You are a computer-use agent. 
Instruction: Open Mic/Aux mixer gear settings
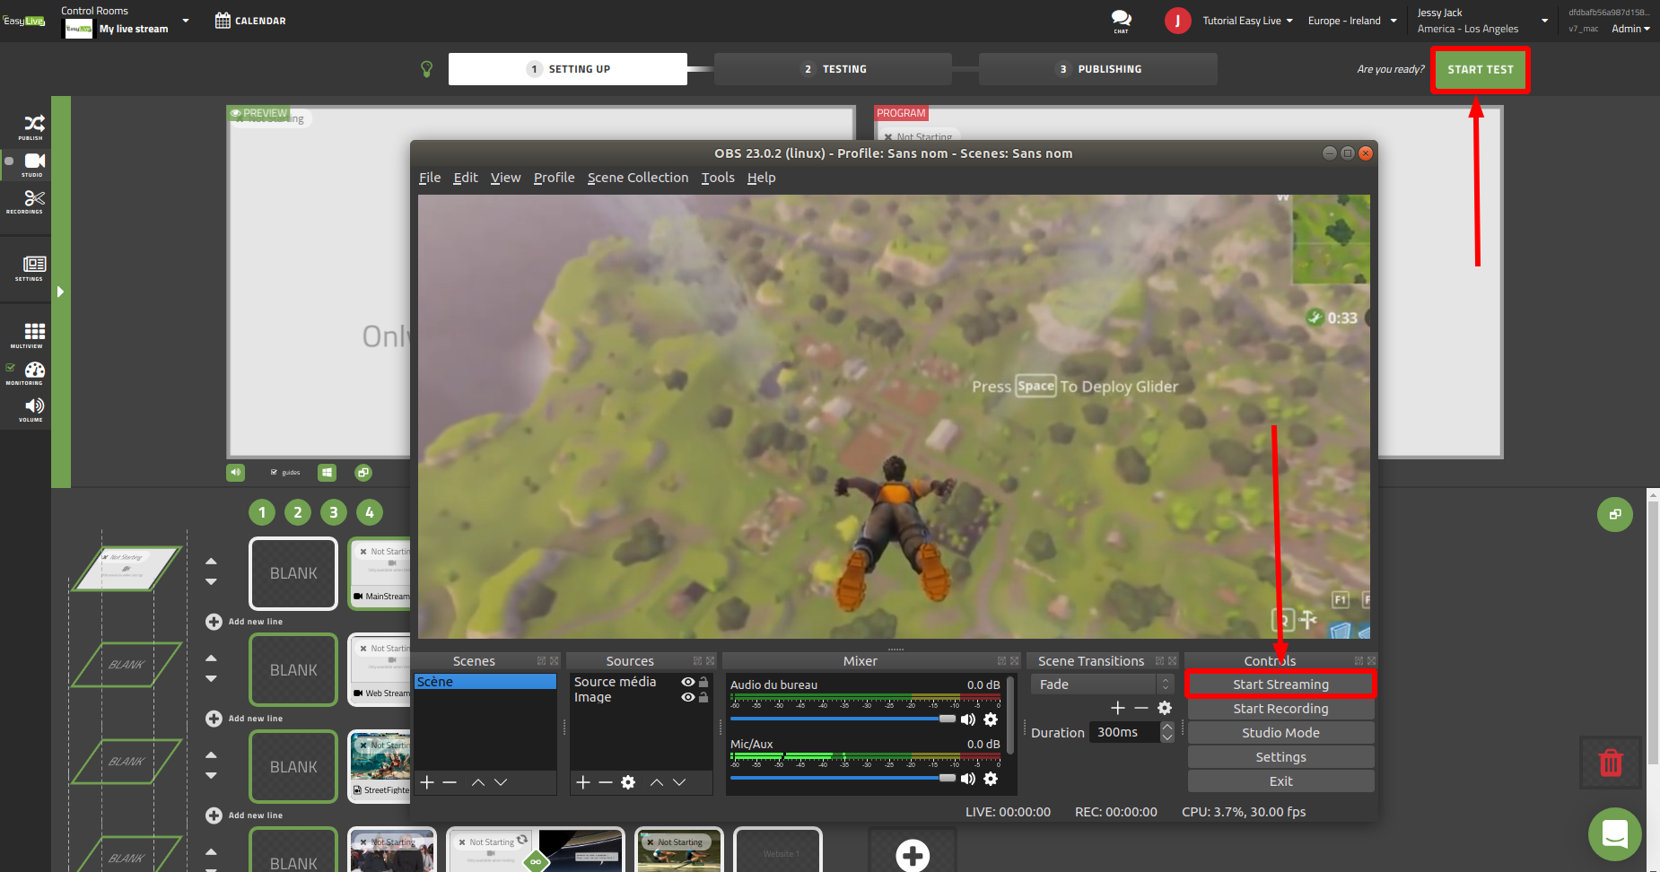pyautogui.click(x=991, y=779)
